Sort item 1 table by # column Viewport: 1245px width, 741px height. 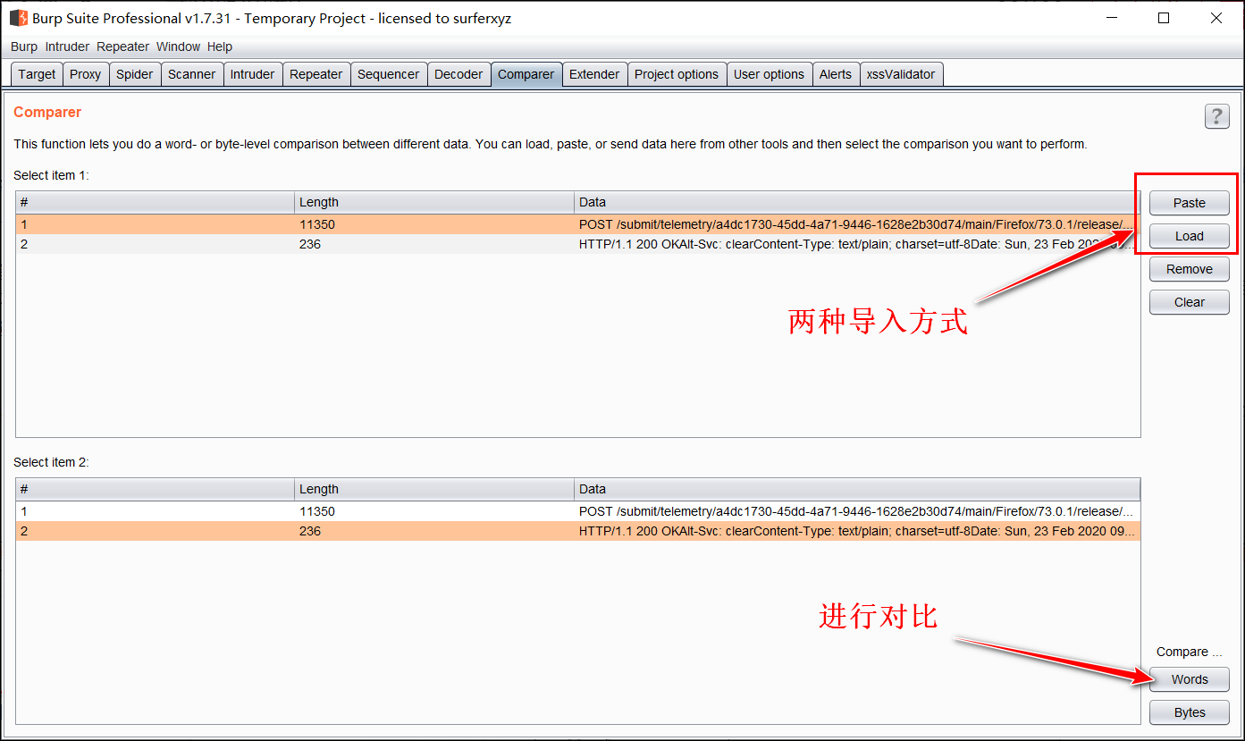click(155, 202)
